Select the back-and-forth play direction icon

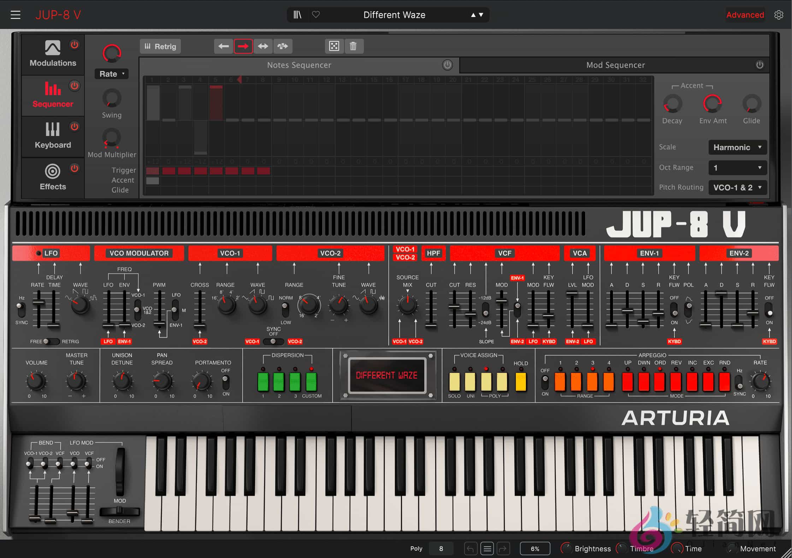coord(263,46)
